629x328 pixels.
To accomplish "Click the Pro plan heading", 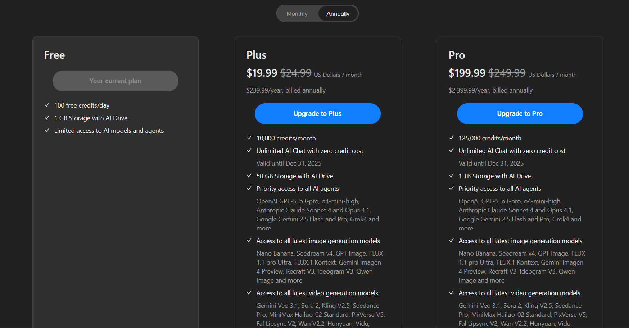I will 457,55.
